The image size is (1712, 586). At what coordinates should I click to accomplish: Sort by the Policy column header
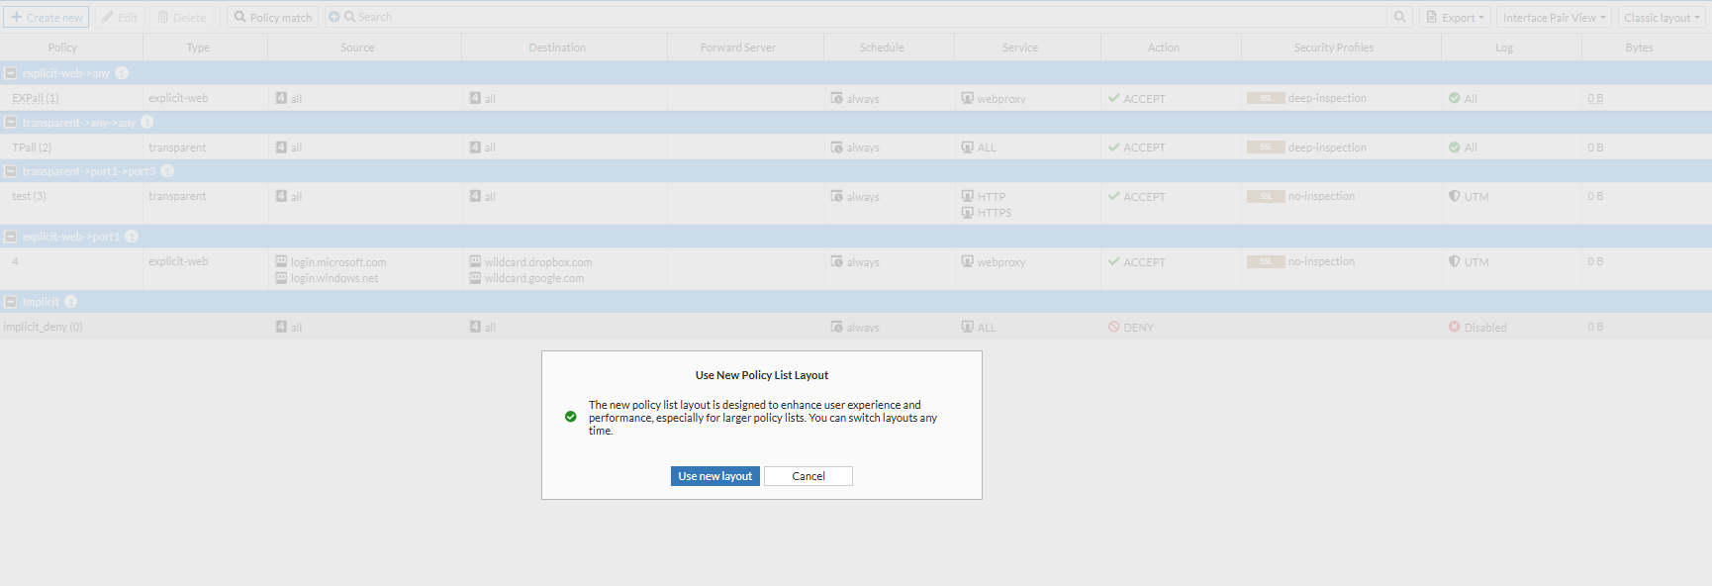[62, 48]
